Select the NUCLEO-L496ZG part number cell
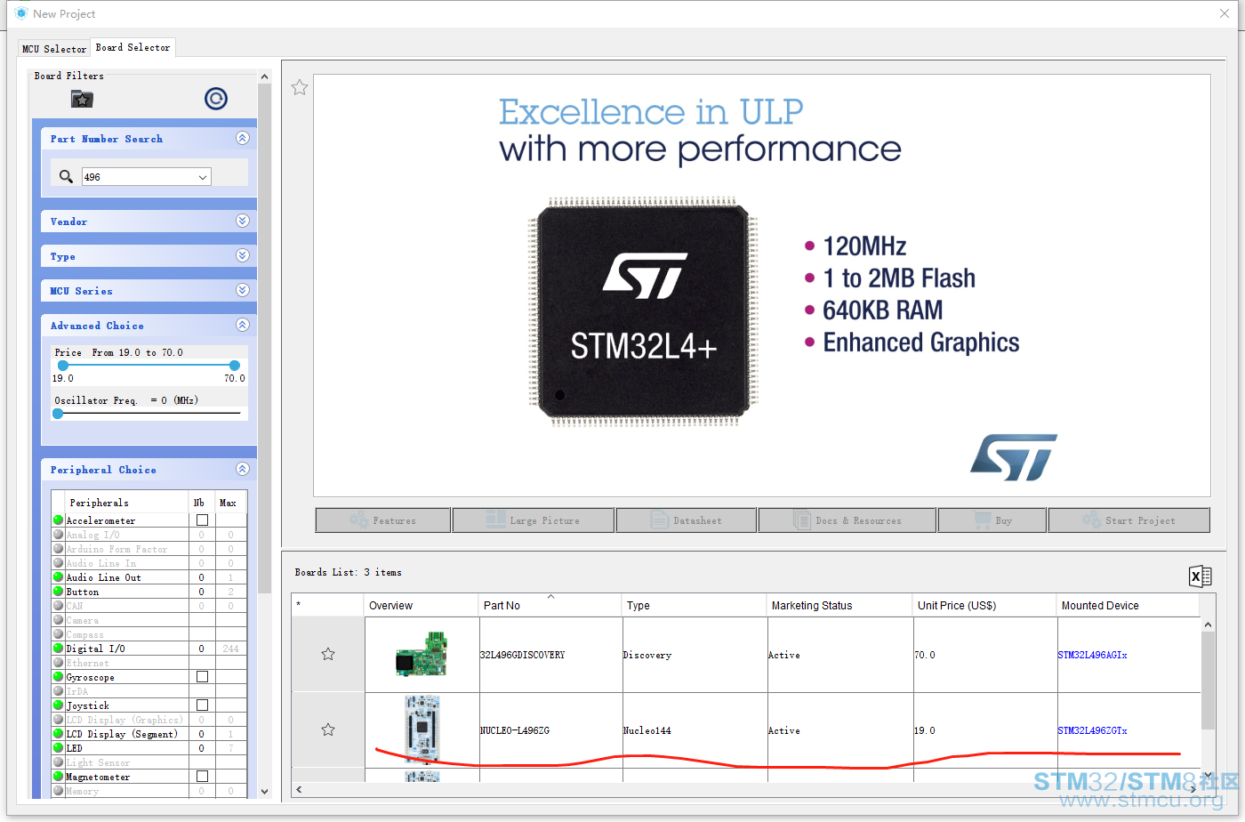The image size is (1245, 822). [550, 730]
